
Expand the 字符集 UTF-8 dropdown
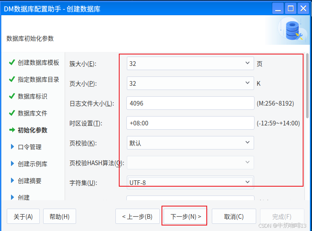pos(190,182)
